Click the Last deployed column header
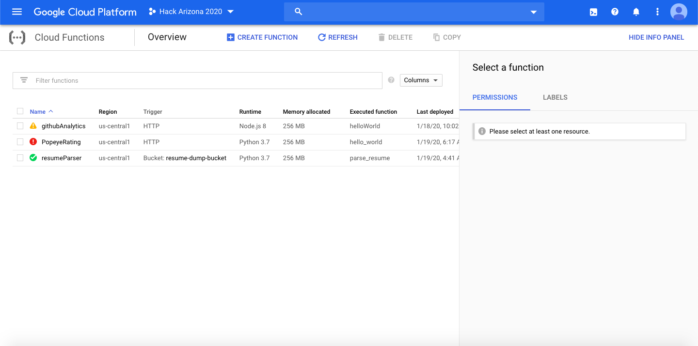 (435, 112)
